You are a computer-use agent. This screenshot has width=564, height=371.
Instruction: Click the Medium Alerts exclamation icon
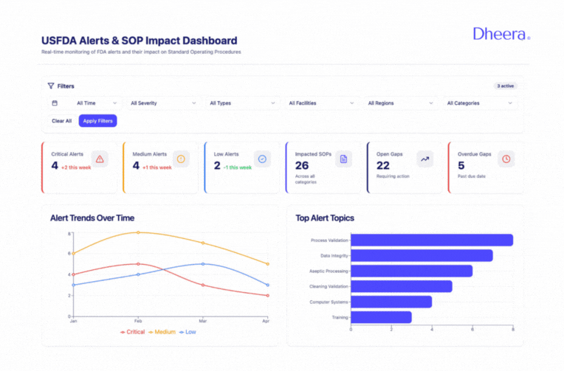pyautogui.click(x=181, y=159)
